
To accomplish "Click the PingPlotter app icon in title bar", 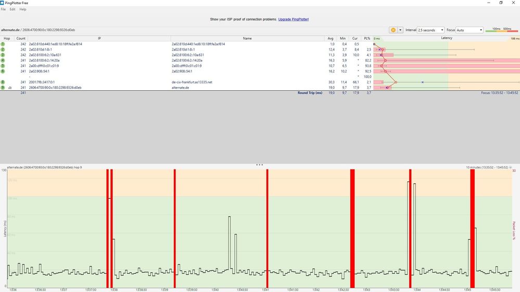I will [x=2, y=3].
